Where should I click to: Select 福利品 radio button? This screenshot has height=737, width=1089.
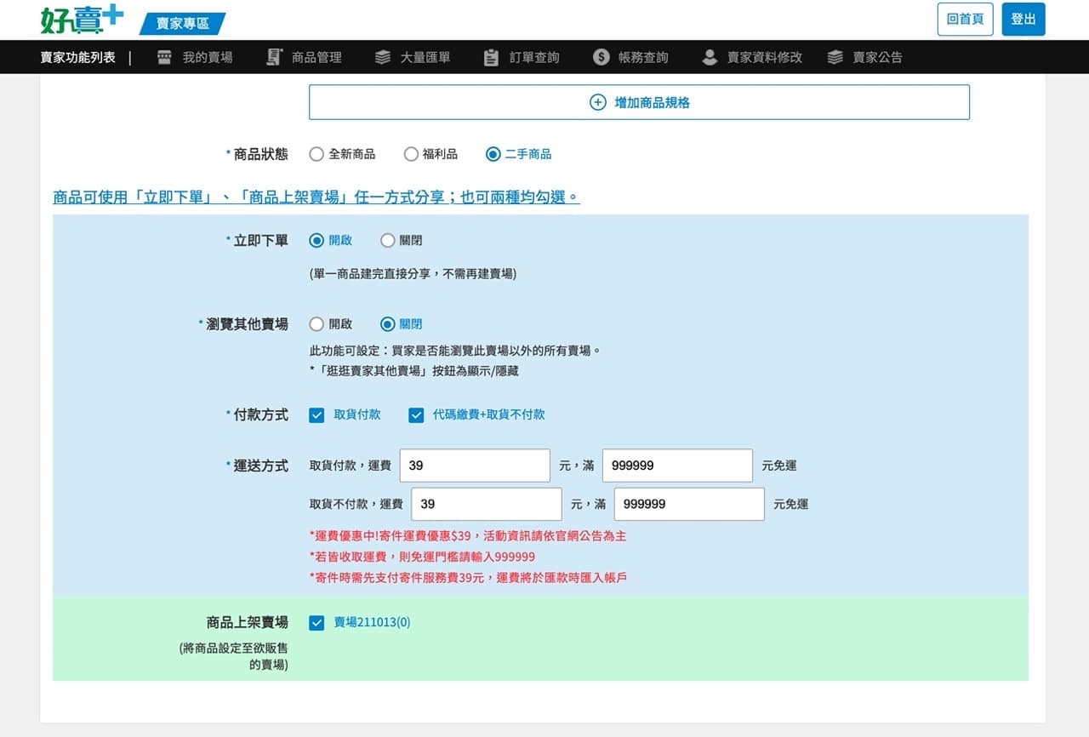coord(411,154)
